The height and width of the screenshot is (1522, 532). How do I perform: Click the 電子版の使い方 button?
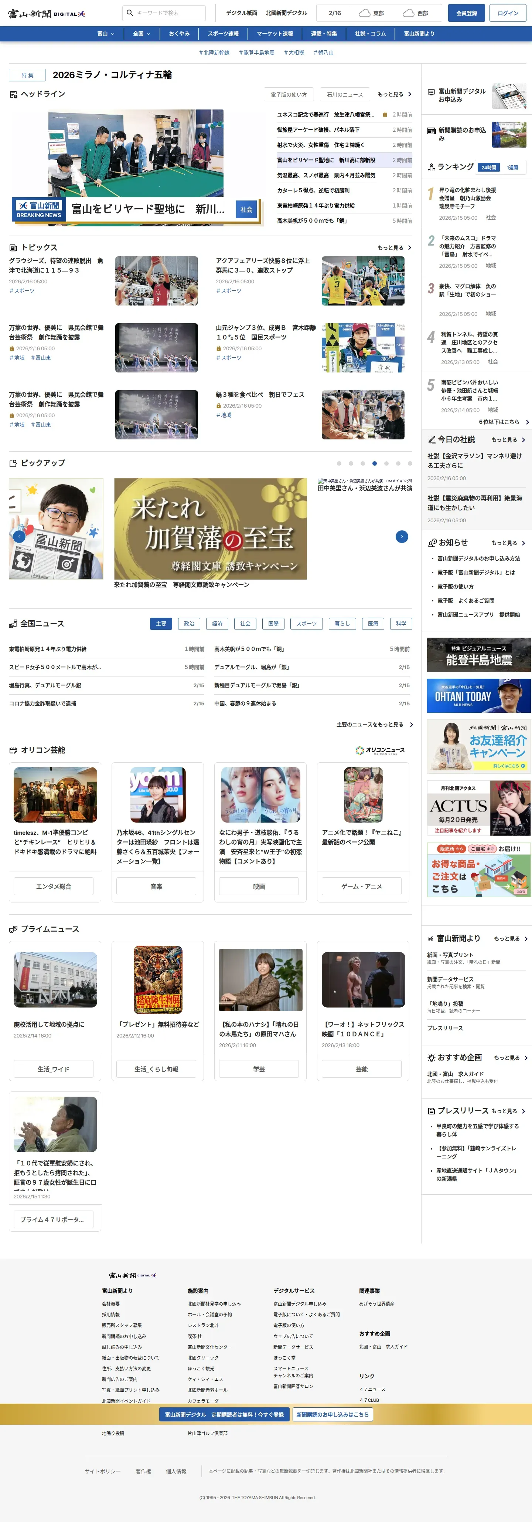[x=289, y=95]
